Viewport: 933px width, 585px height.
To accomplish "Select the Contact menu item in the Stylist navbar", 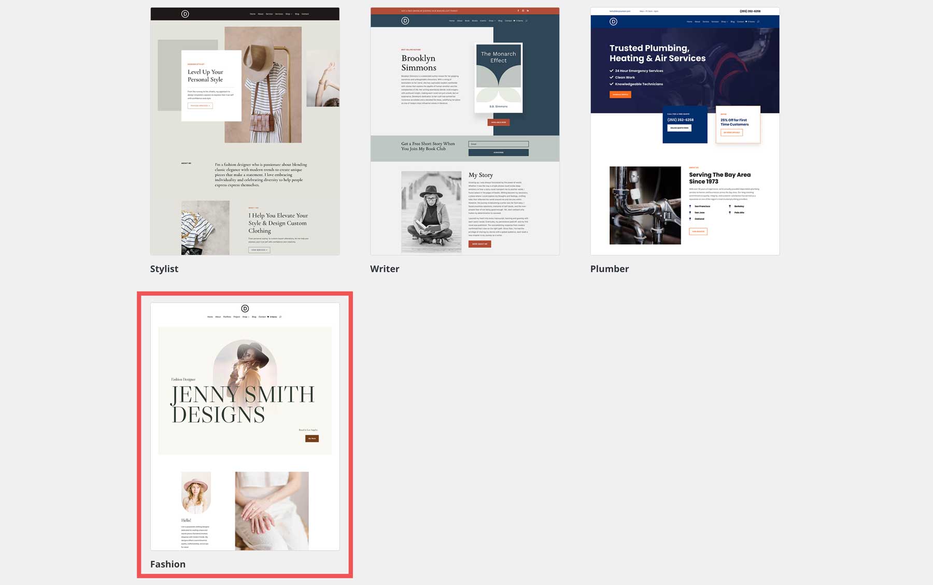I will point(305,14).
